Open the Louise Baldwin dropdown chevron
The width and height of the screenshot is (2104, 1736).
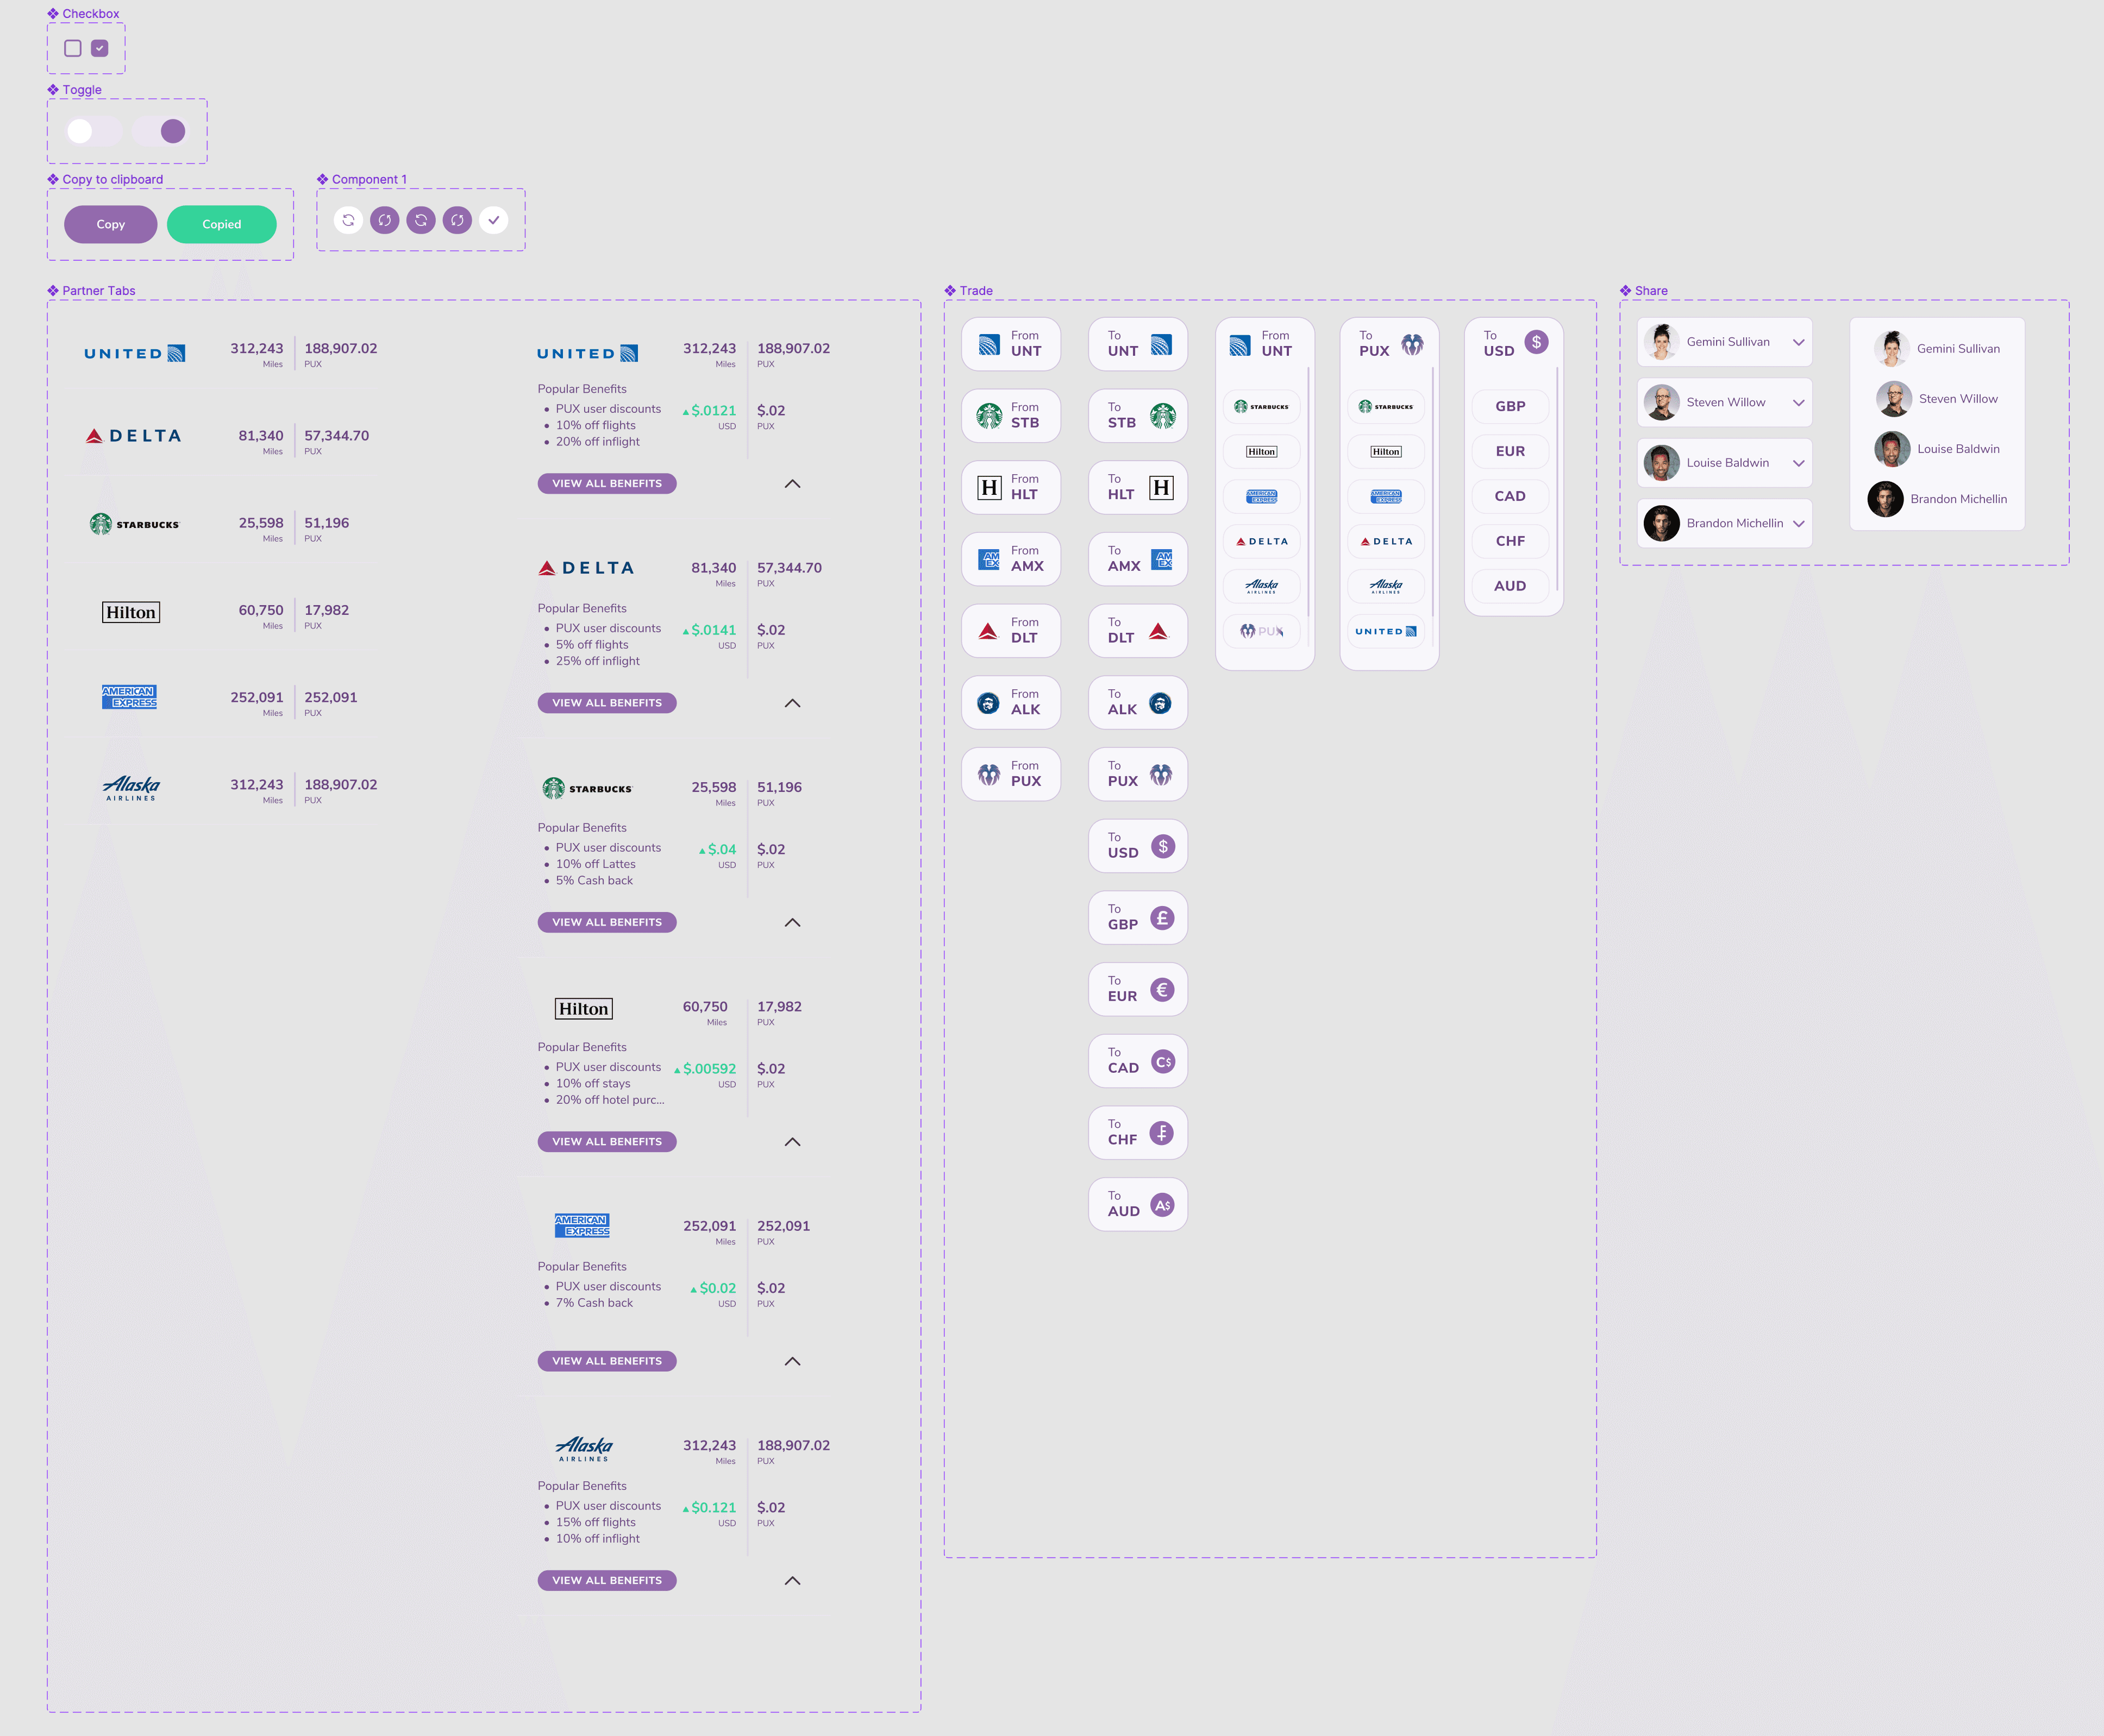pos(1798,463)
